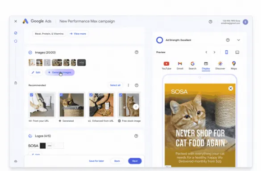This screenshot has height=171, width=261.
Task: Select the first image thumbnail in Images row
Action: pyautogui.click(x=32, y=63)
